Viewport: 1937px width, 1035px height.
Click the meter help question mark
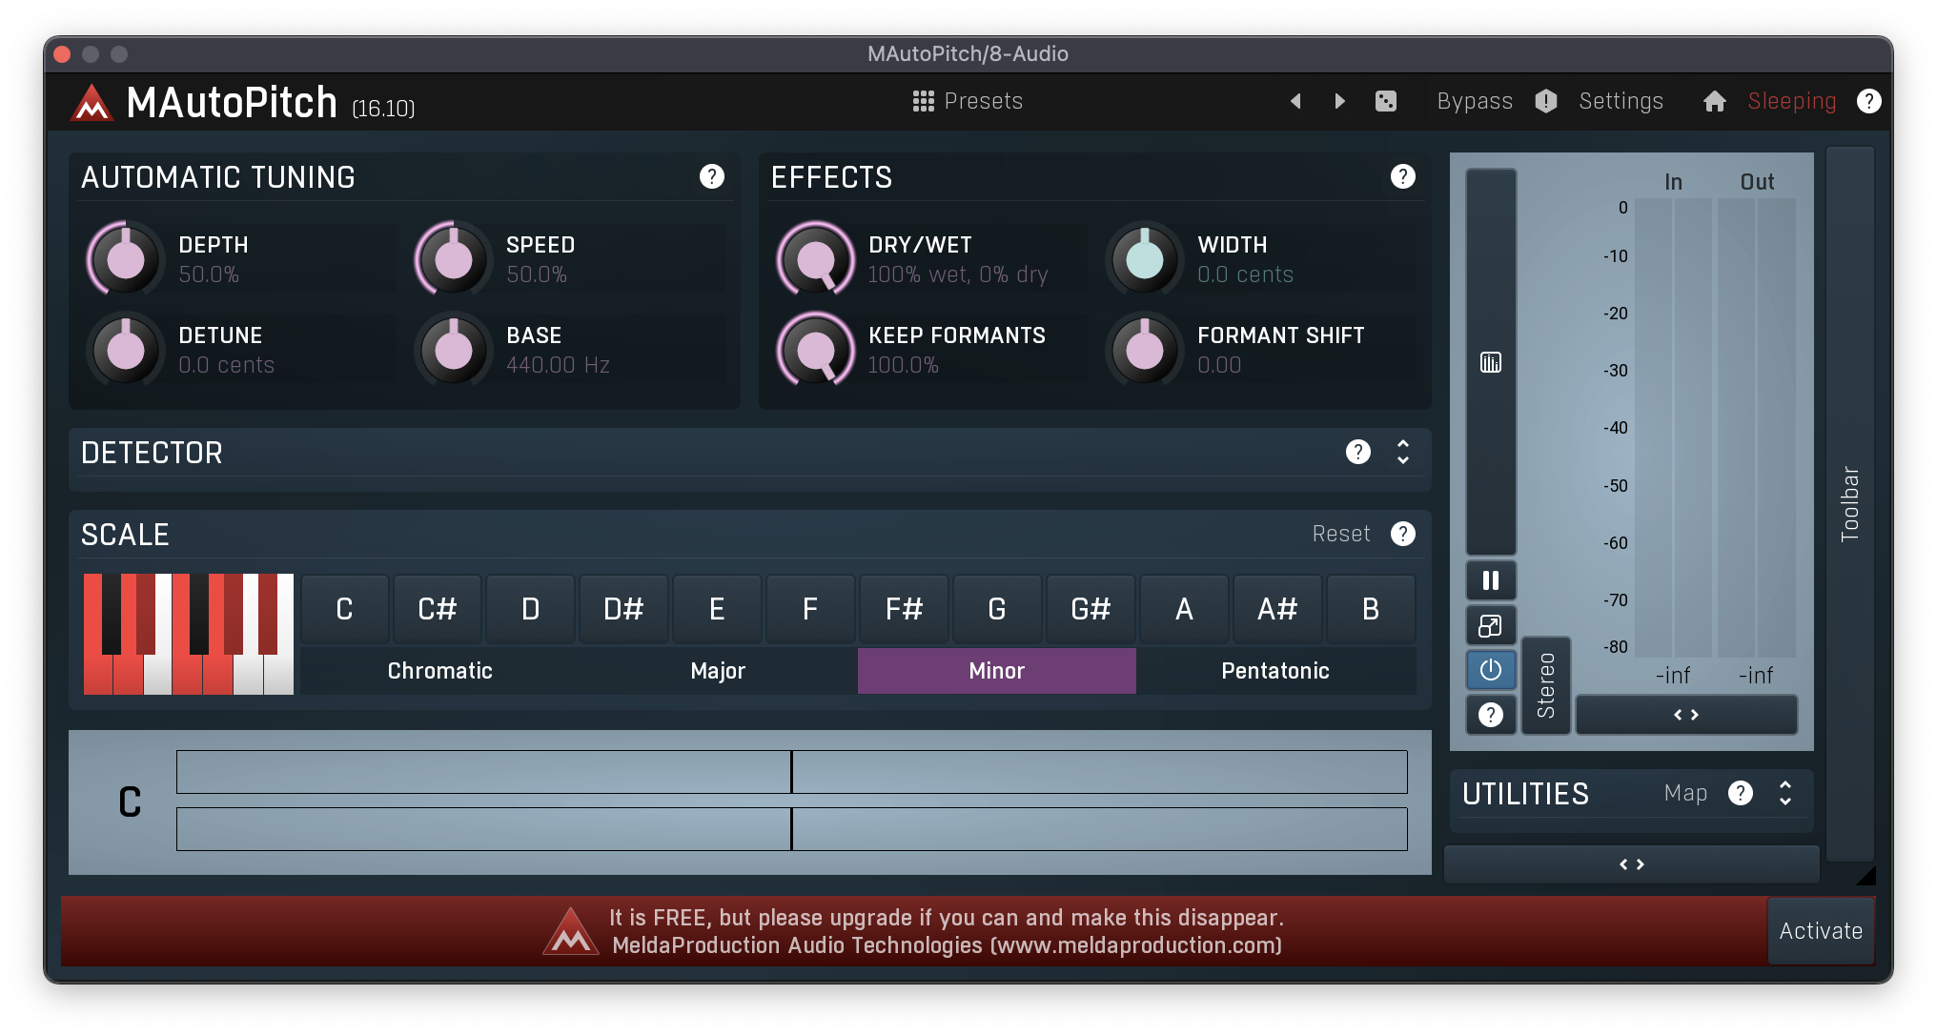coord(1491,715)
